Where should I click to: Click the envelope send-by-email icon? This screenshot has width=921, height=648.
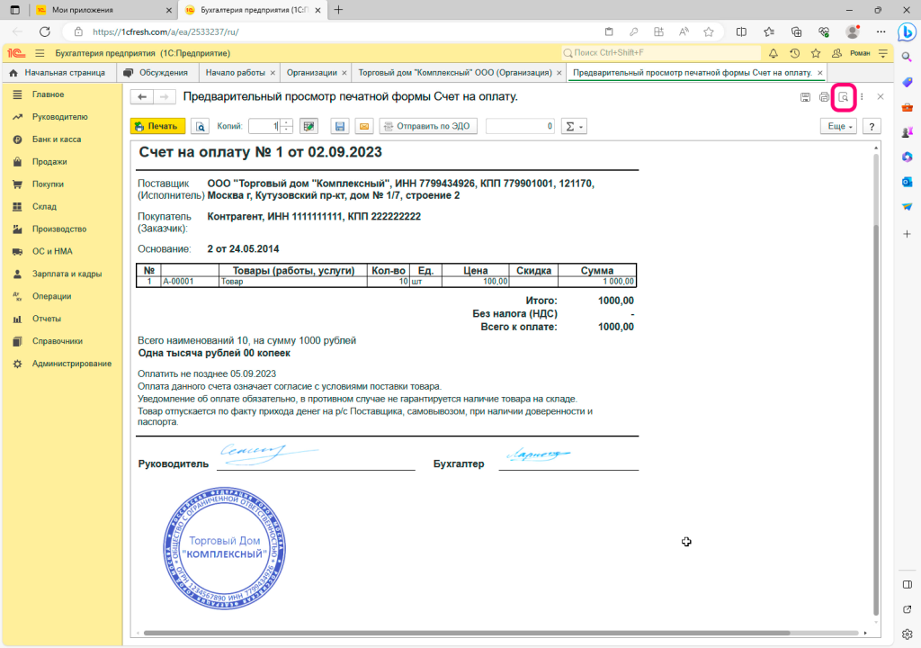tap(364, 126)
